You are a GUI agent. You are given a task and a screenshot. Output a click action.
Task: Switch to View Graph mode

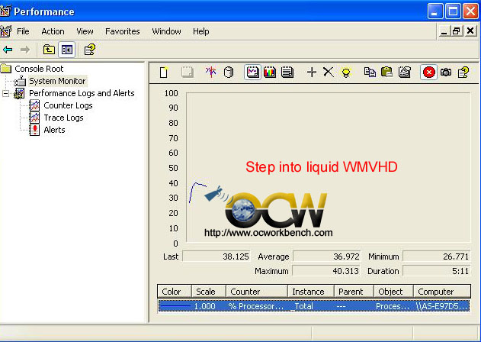252,73
